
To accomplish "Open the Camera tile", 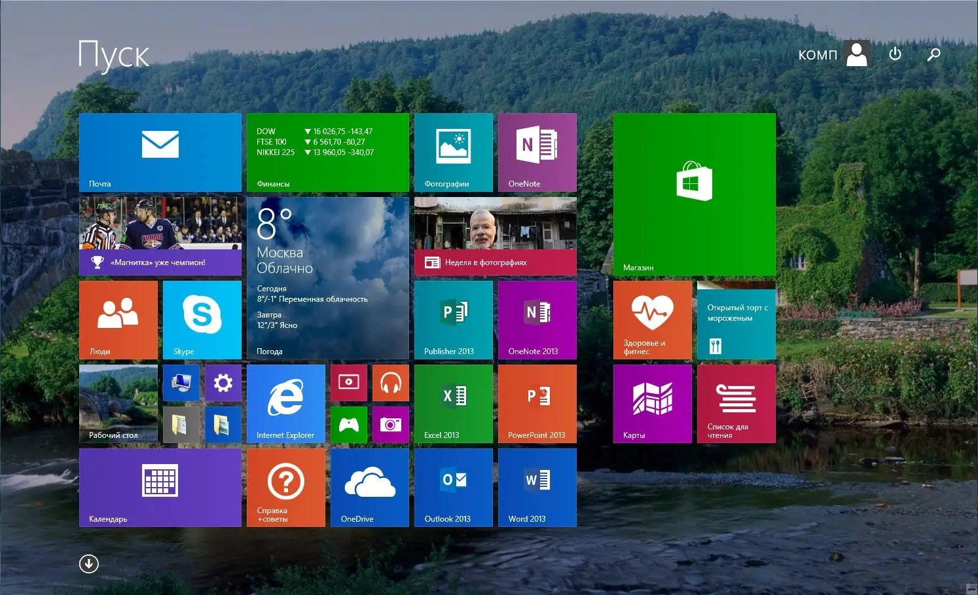I will (391, 425).
